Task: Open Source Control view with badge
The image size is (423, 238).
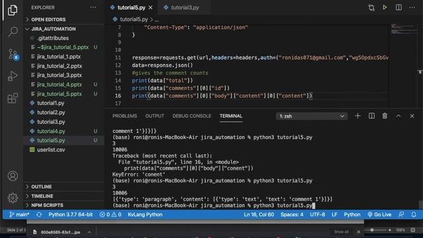Action: 13,54
